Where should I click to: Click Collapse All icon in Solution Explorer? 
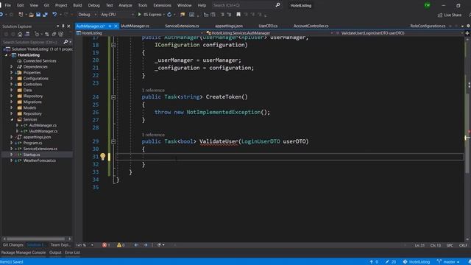54,35
